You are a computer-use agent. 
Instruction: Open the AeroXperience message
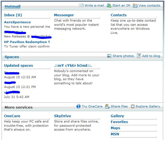pyautogui.click(x=17, y=22)
